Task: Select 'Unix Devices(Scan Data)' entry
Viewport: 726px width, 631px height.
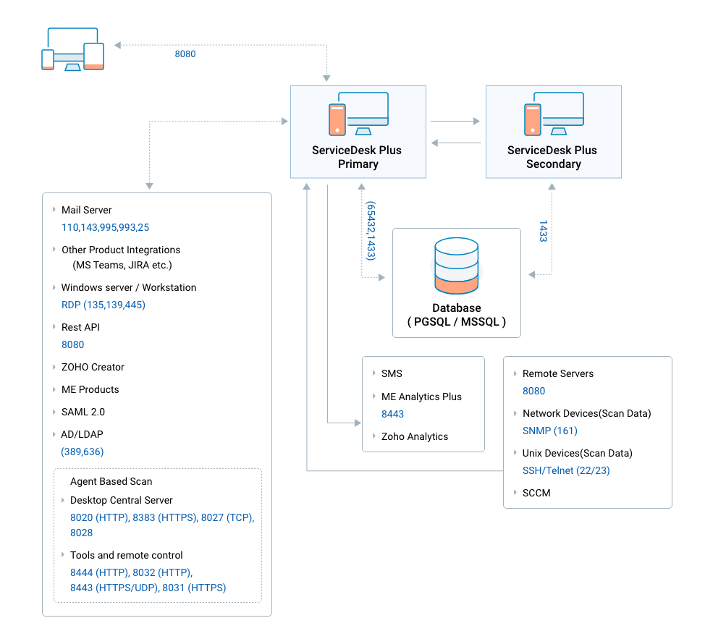Action: (578, 453)
